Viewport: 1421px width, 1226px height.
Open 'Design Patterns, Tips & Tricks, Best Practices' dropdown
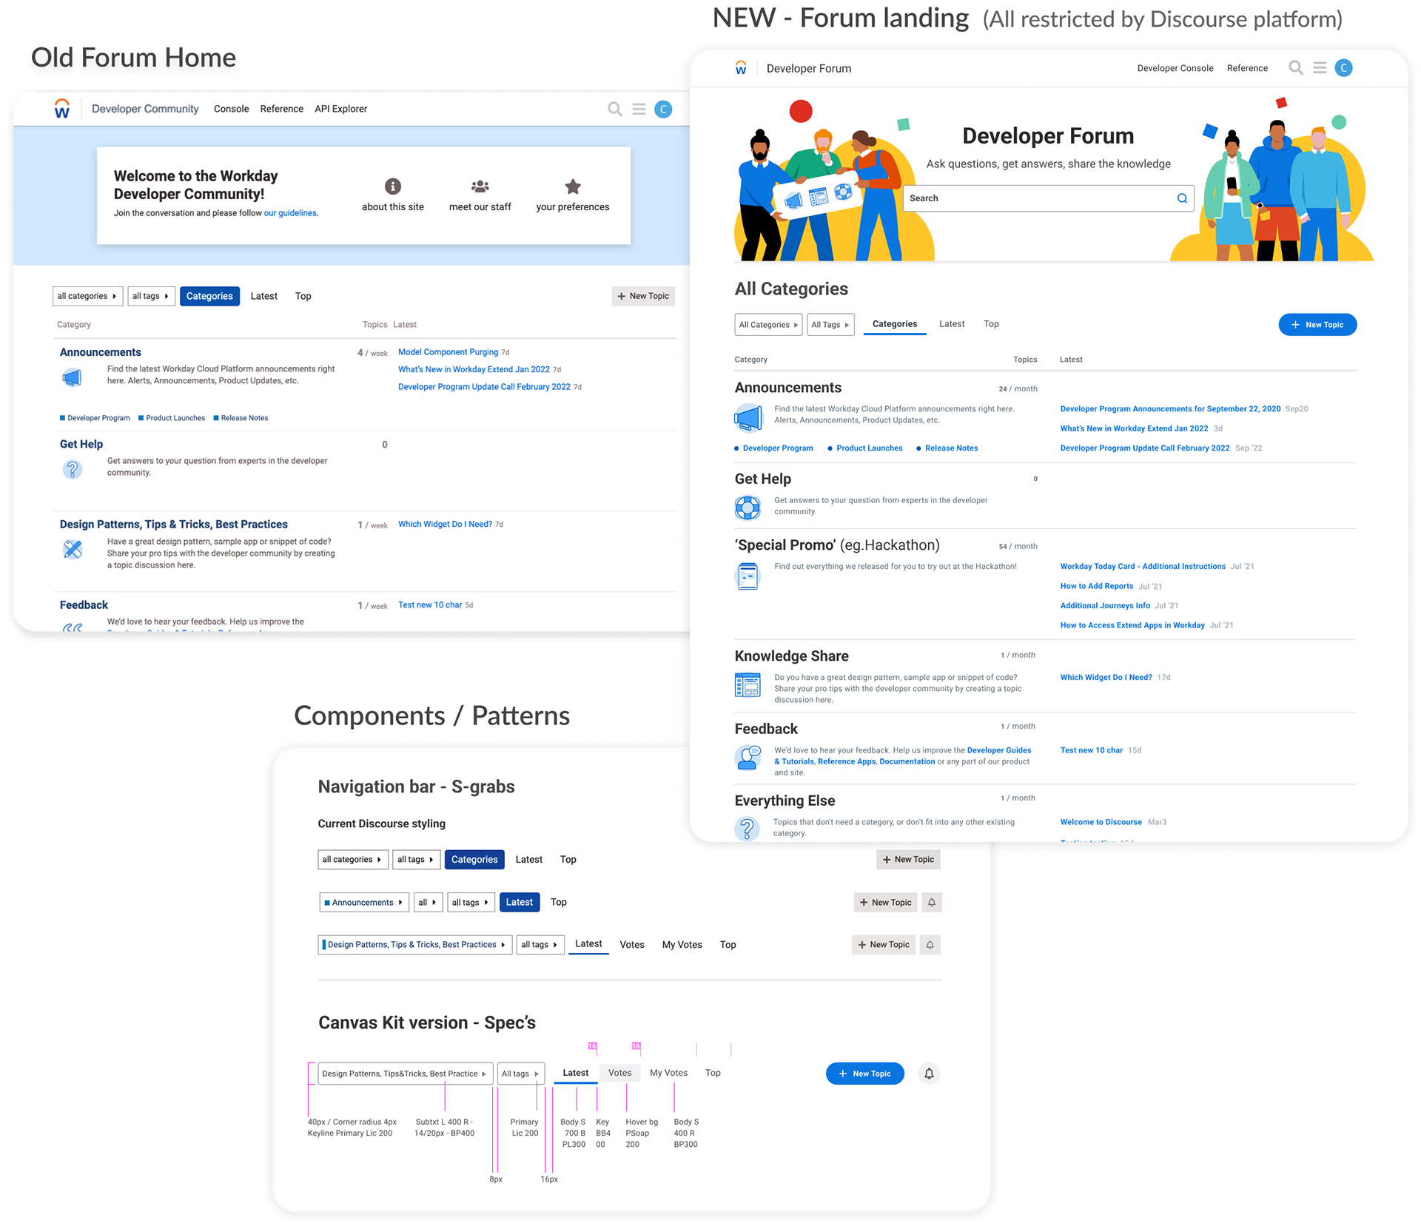[415, 945]
